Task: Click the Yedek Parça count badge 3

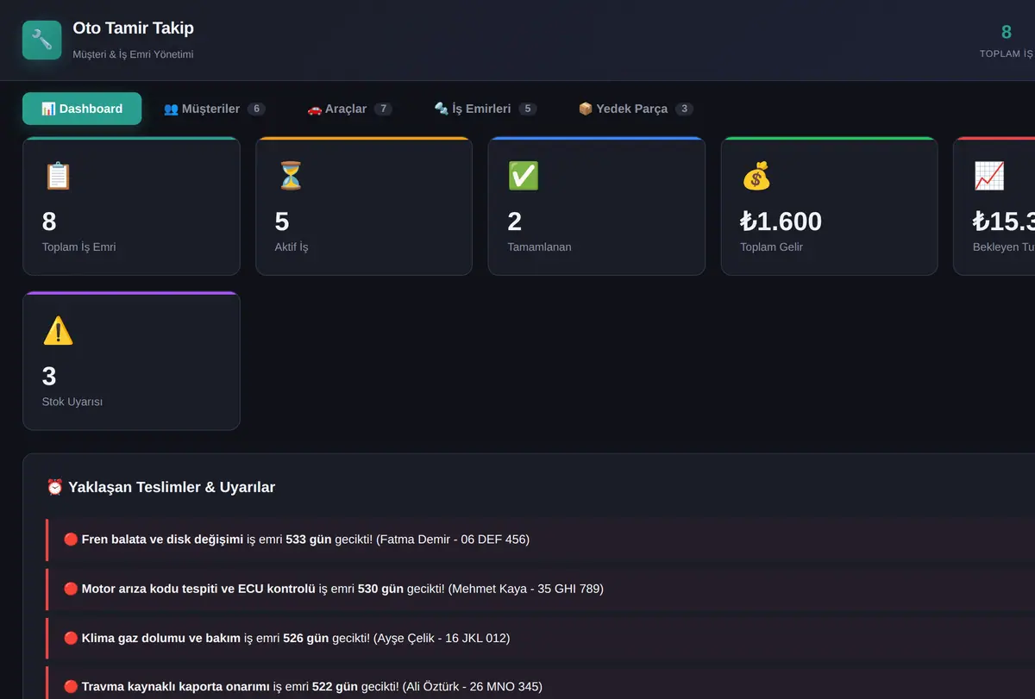Action: point(684,109)
